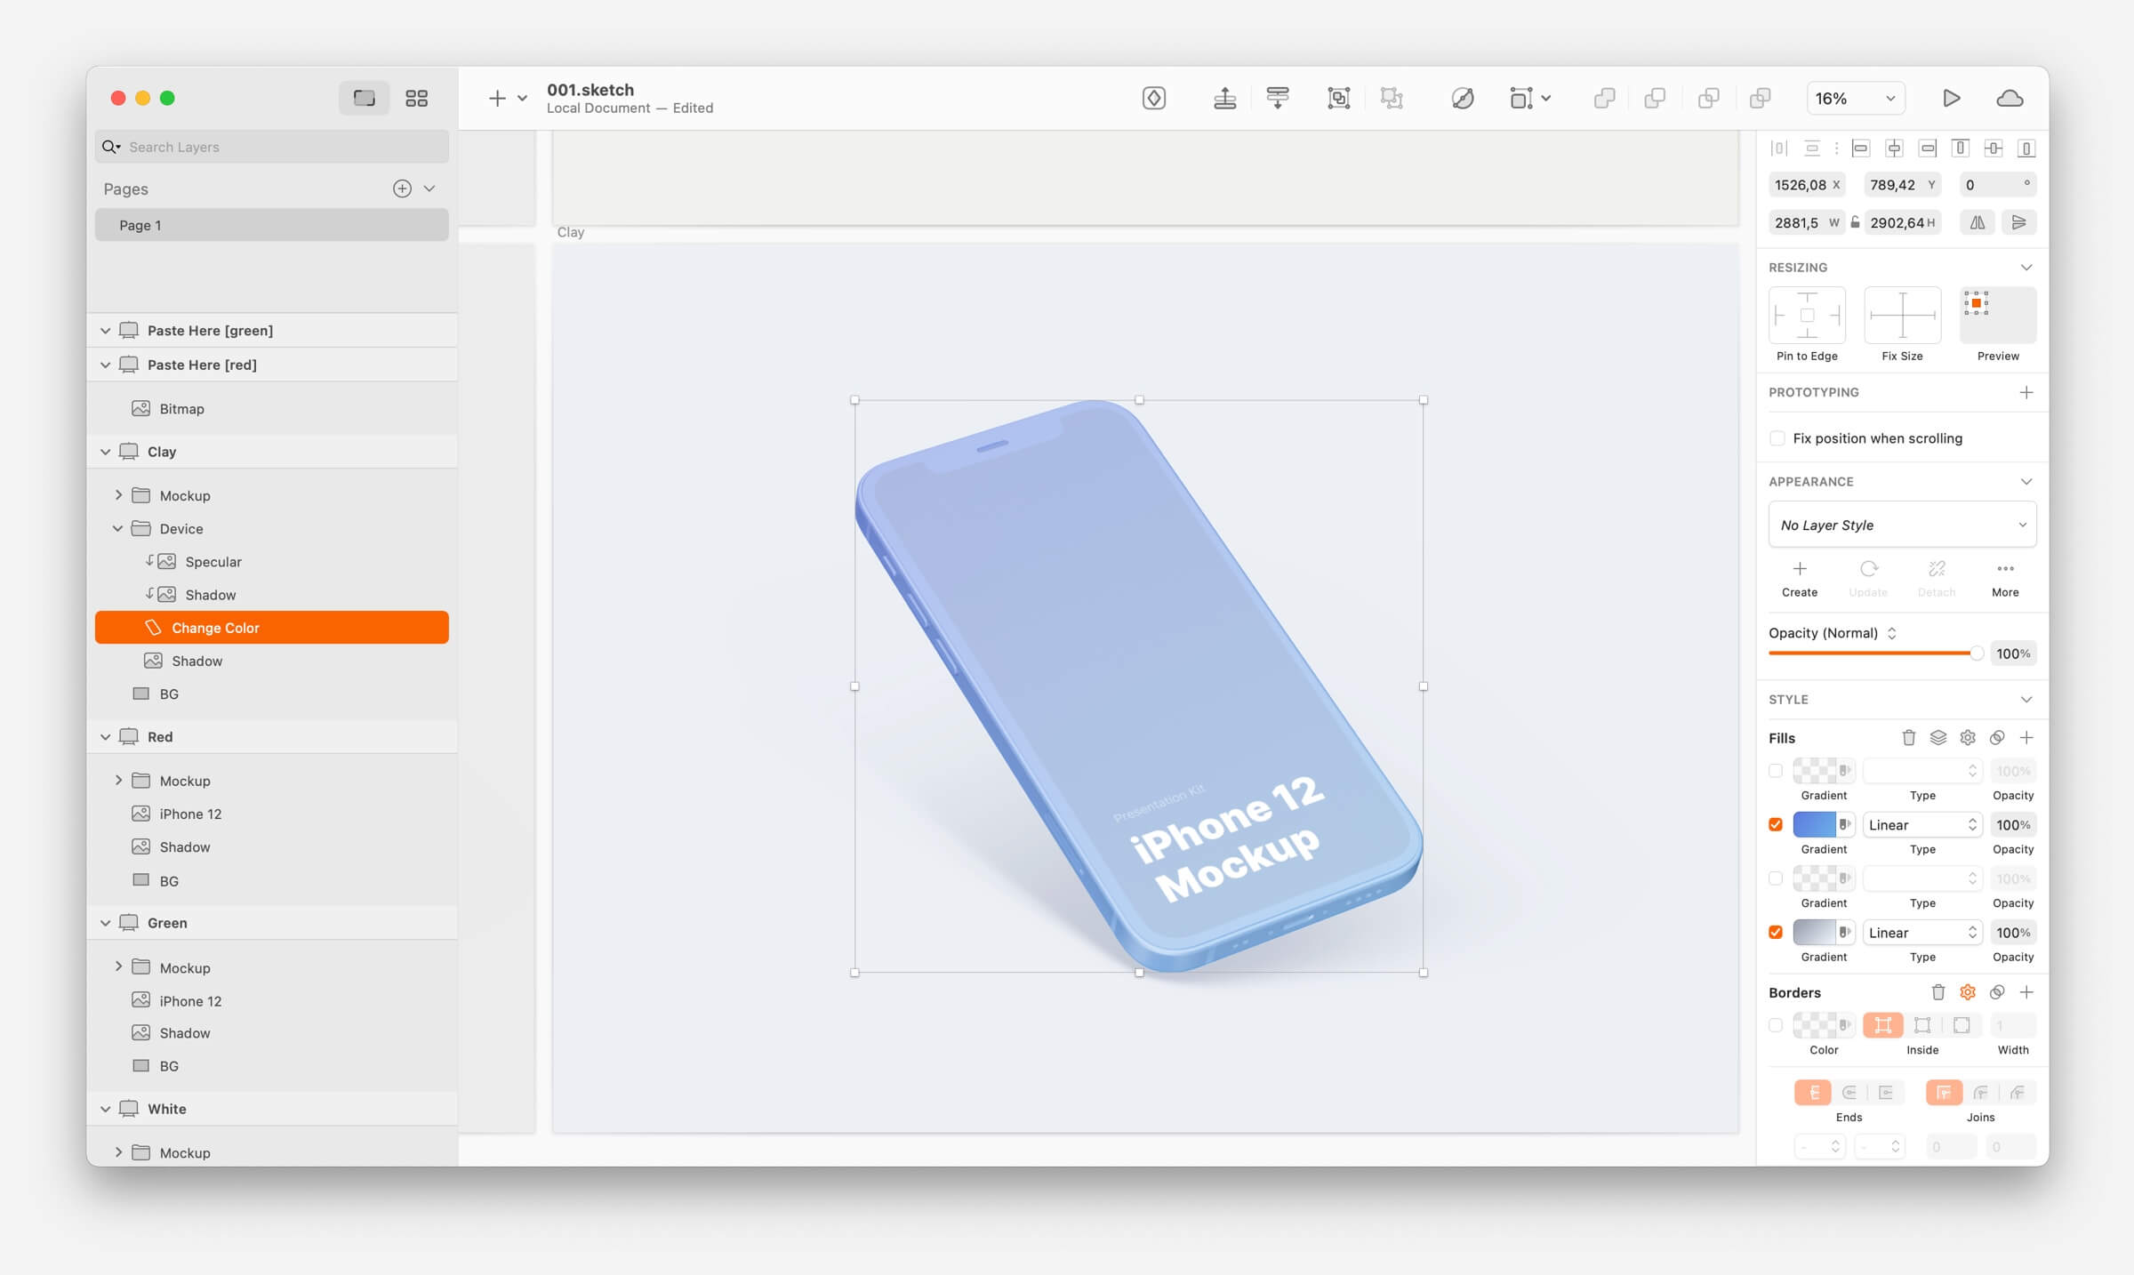The width and height of the screenshot is (2134, 1275).
Task: Select the Bitmap layer
Action: tap(271, 408)
